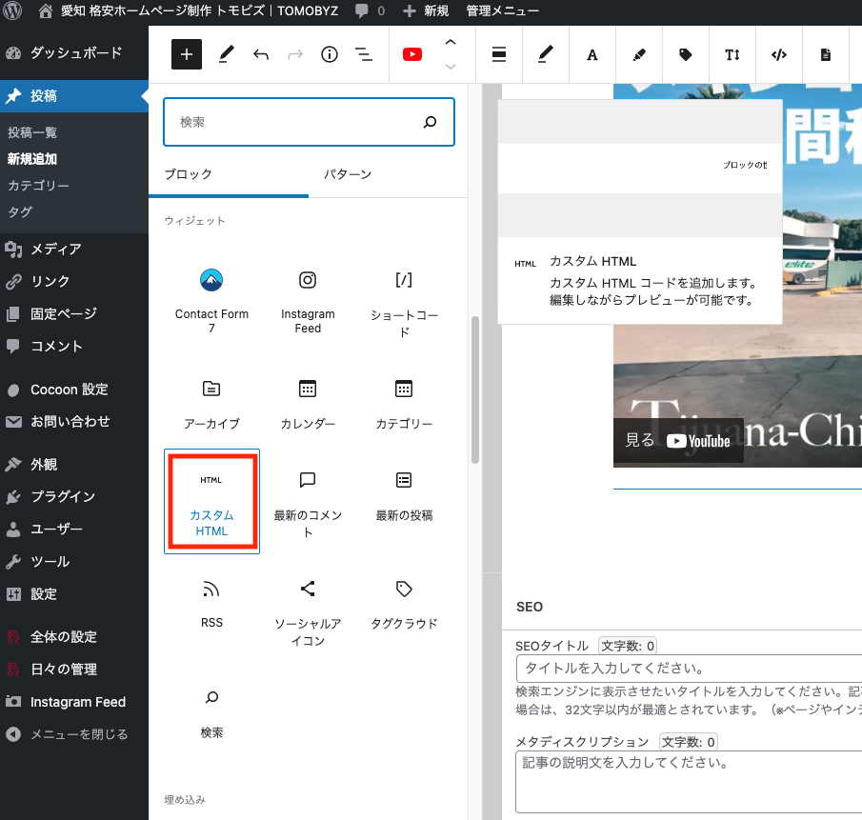Open the 投稿一覧 submenu link
Screen dimensions: 862x820
click(32, 132)
